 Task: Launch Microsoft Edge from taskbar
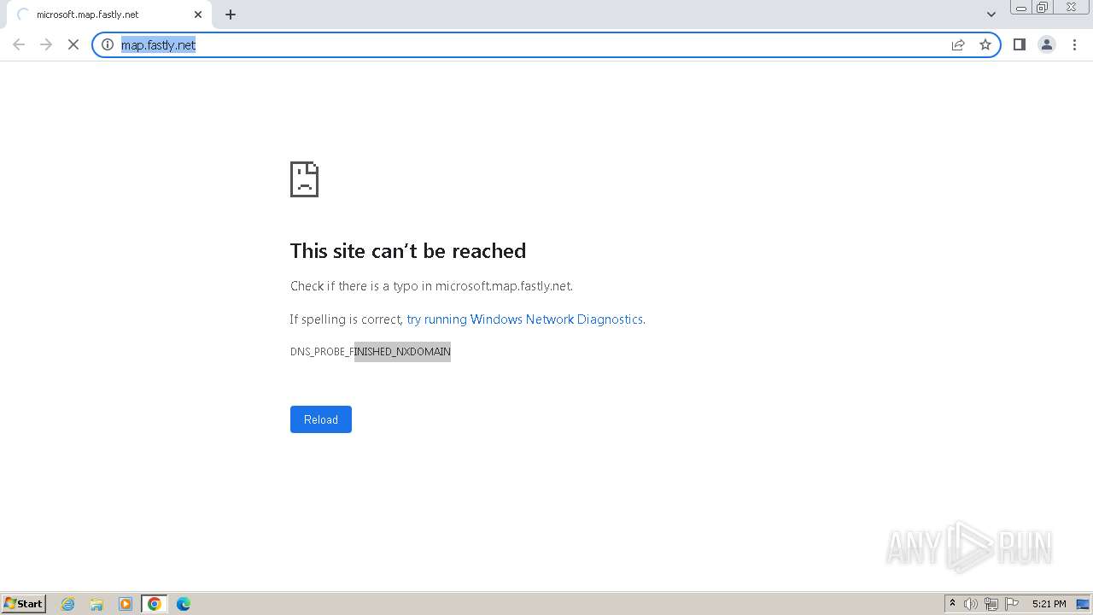coord(184,604)
